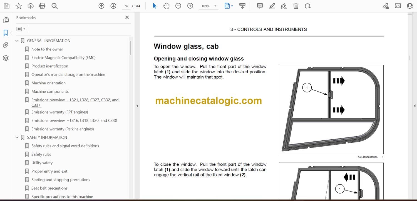Zoom in with the plus button
Viewport: 417px width, 201px height.
coord(190,6)
